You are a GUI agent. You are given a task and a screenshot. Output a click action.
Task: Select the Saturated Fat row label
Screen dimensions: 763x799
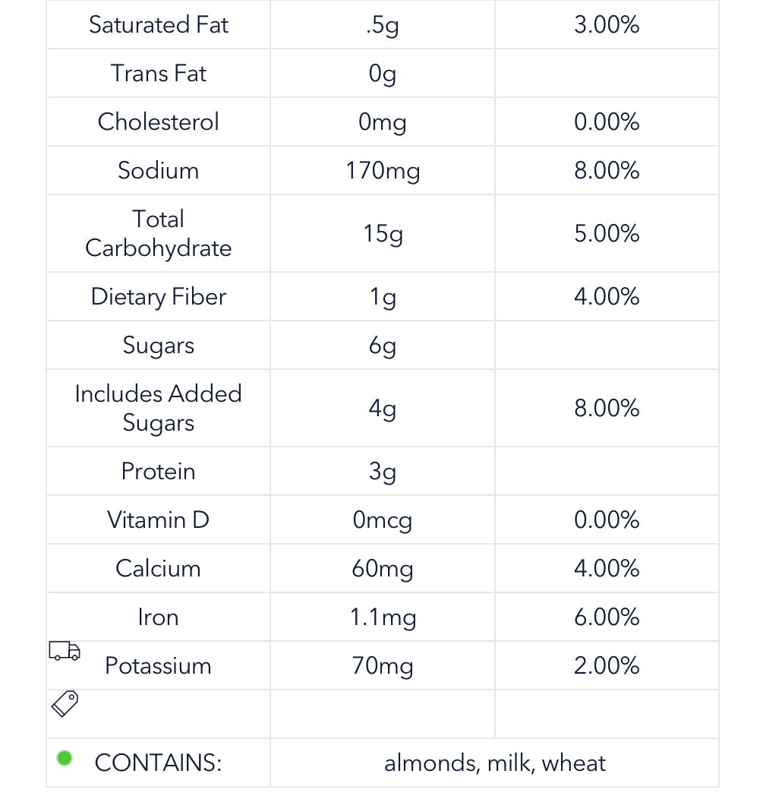click(159, 24)
